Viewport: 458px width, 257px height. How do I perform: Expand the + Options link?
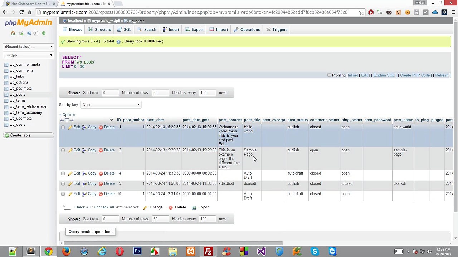pyautogui.click(x=67, y=115)
